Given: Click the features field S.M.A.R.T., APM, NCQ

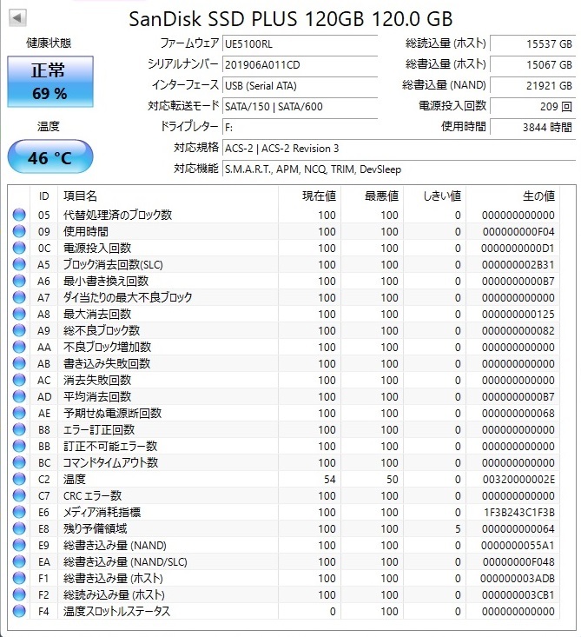Looking at the screenshot, I should (399, 169).
